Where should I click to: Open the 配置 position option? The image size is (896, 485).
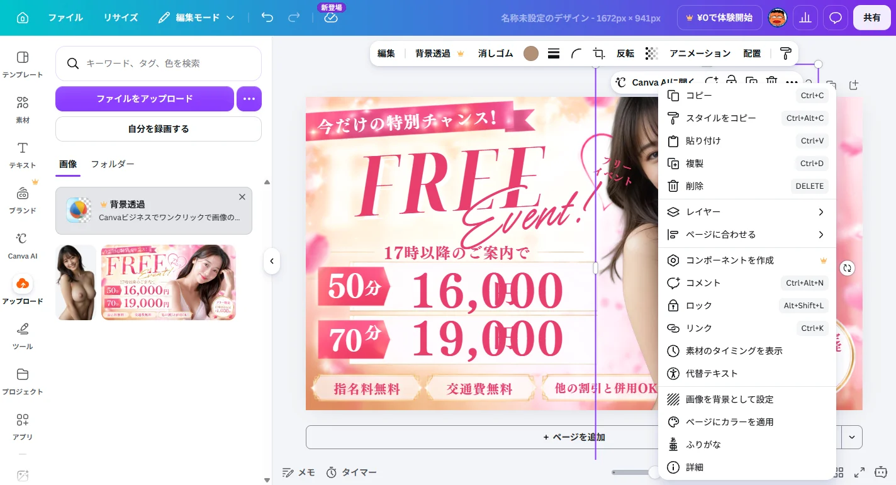(x=752, y=53)
